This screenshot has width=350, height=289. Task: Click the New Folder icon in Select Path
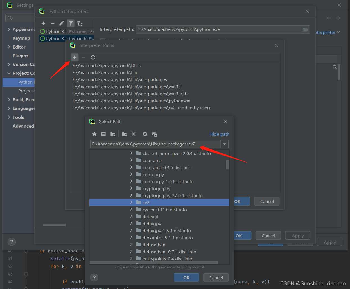tap(125, 134)
